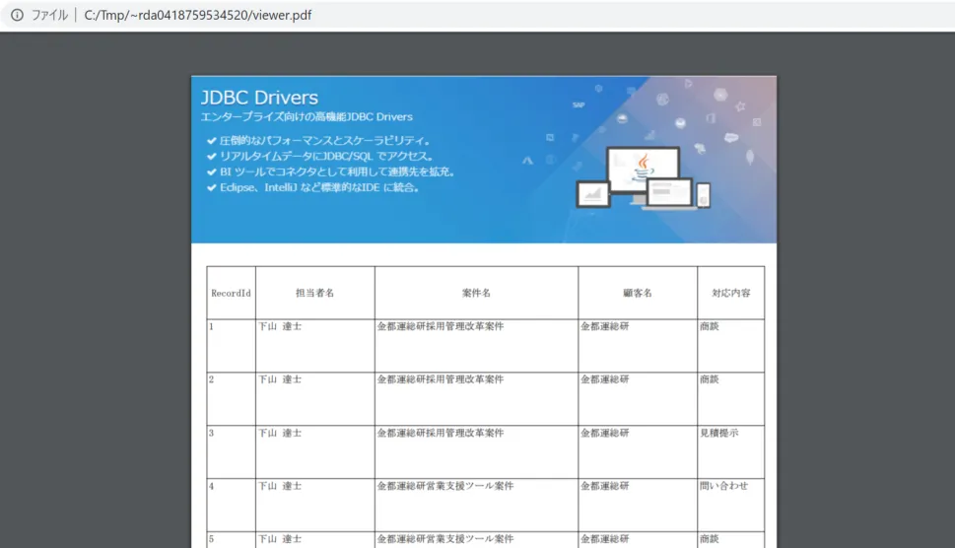Click the checkmark beside the Eclipse, IntelliJ bullet
The height and width of the screenshot is (548, 955).
211,187
